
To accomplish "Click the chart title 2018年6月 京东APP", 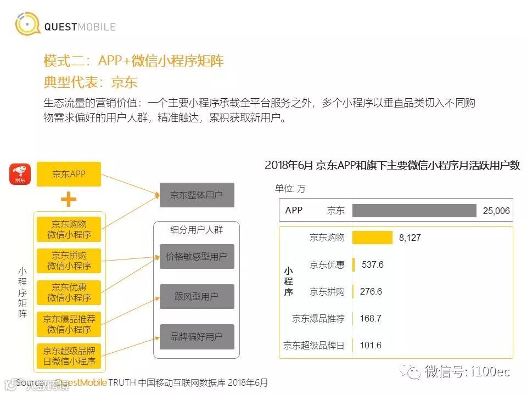I will coord(392,165).
